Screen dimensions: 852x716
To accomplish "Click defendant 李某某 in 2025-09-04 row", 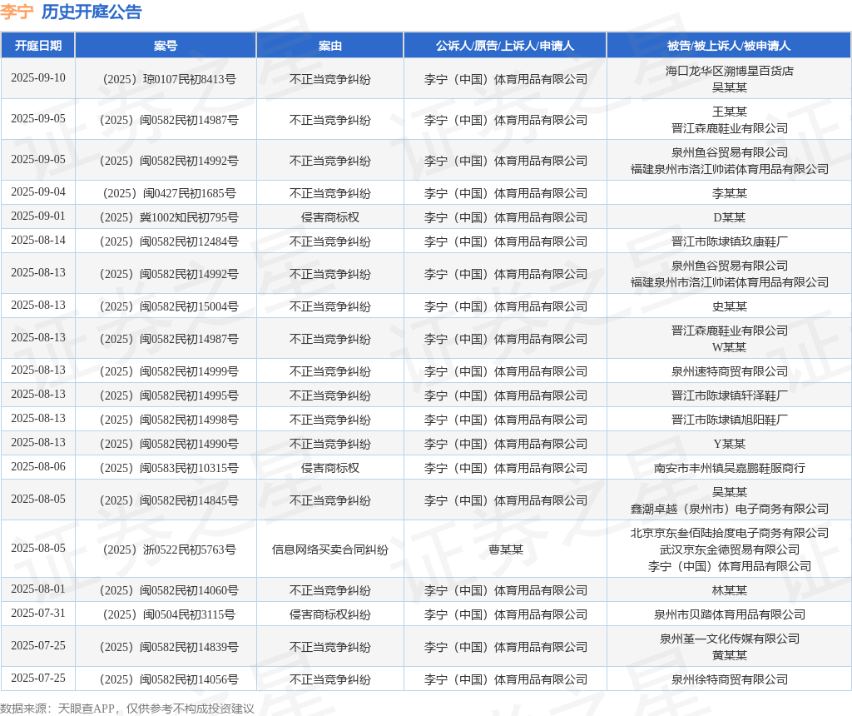I will point(729,193).
